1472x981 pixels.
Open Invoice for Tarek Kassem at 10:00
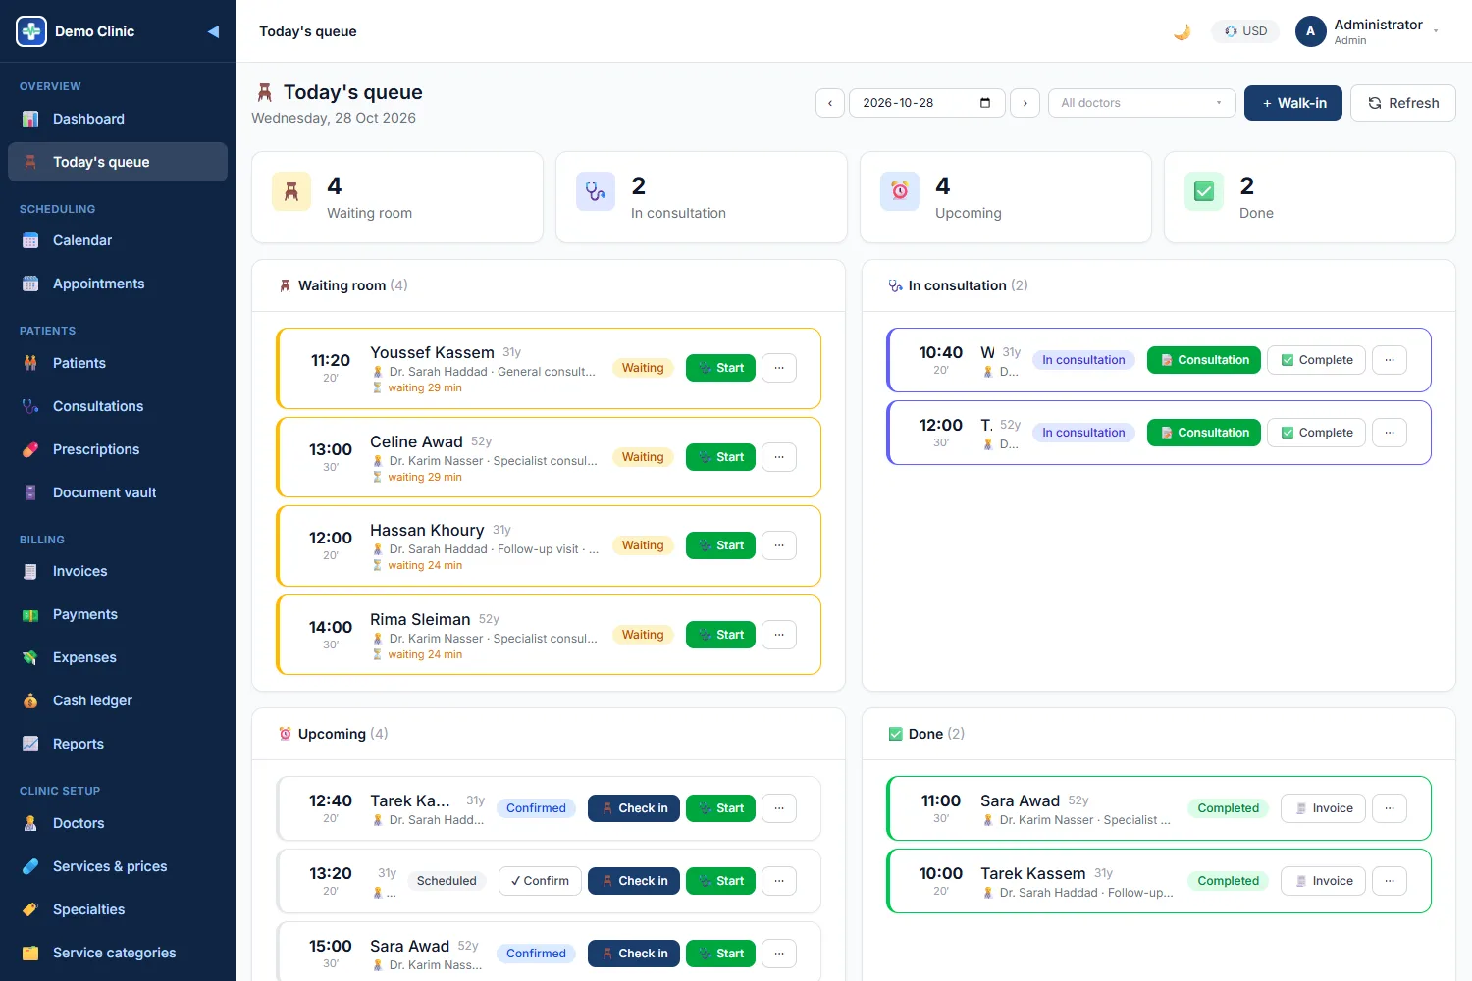pos(1323,881)
